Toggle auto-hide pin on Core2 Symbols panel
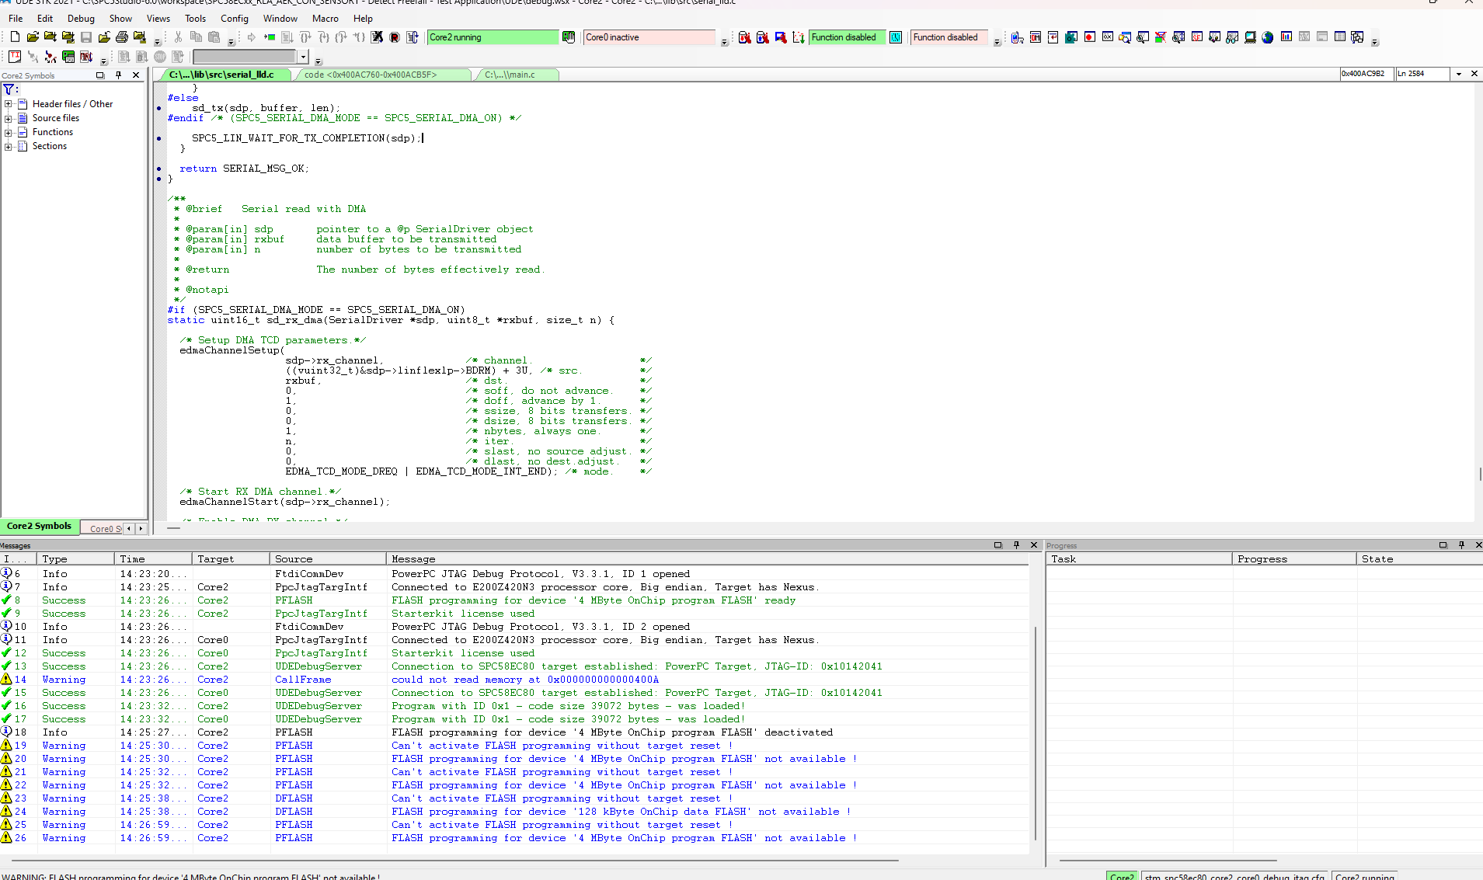 coord(118,75)
